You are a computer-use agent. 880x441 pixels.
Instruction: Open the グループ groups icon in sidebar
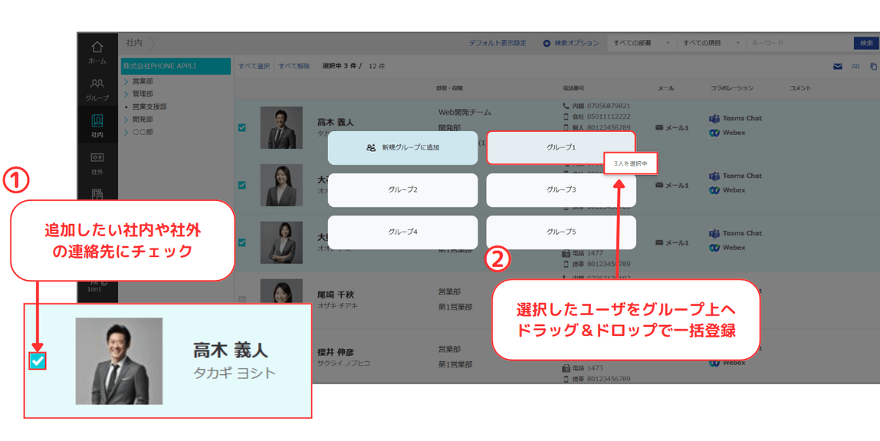(x=97, y=89)
